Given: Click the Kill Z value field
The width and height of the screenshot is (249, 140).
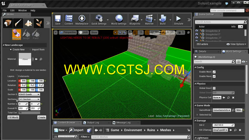Looking at the screenshot, I should click(223, 125).
